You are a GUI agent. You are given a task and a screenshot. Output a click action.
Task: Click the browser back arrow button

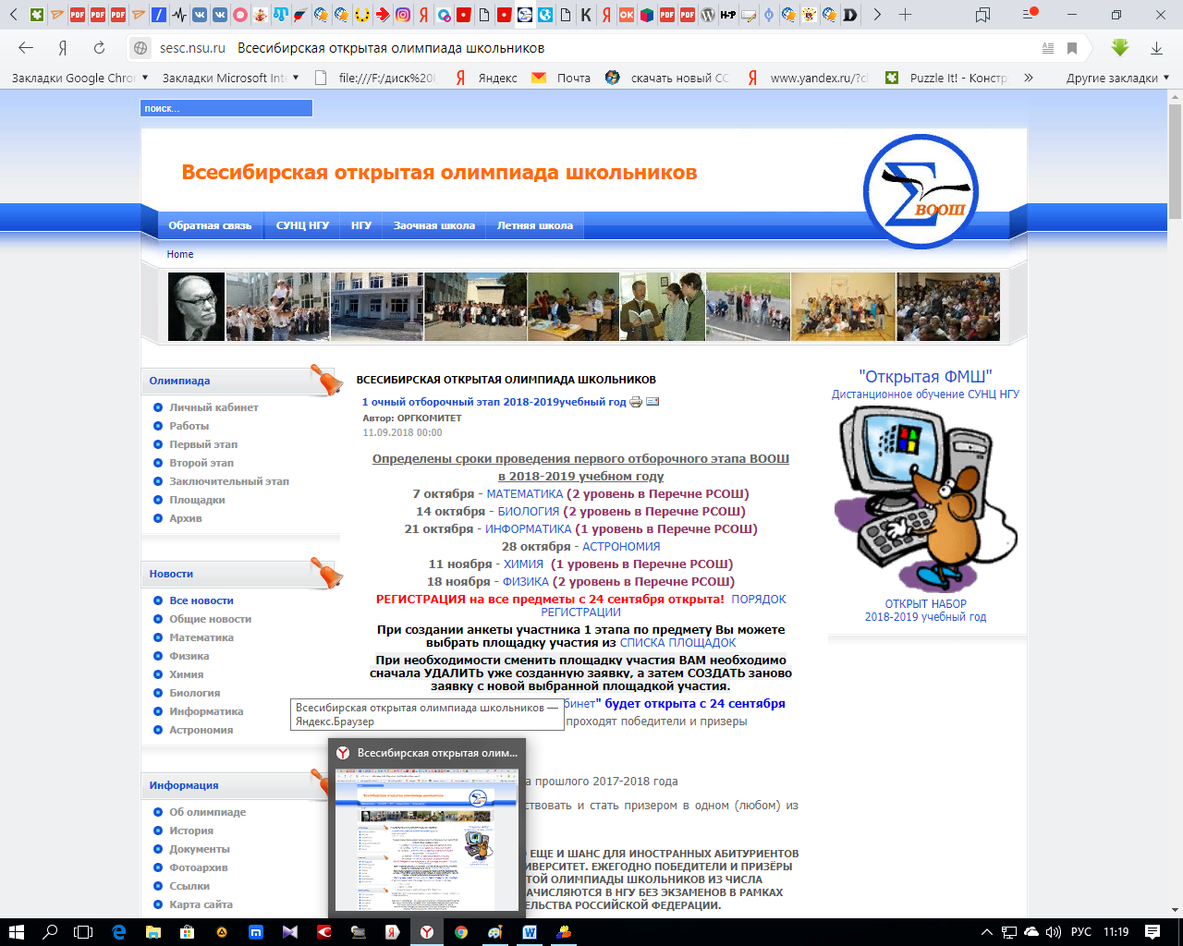[26, 48]
